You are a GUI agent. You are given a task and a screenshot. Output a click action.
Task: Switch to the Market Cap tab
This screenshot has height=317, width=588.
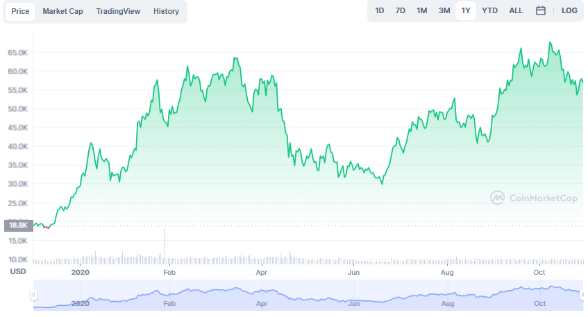62,11
